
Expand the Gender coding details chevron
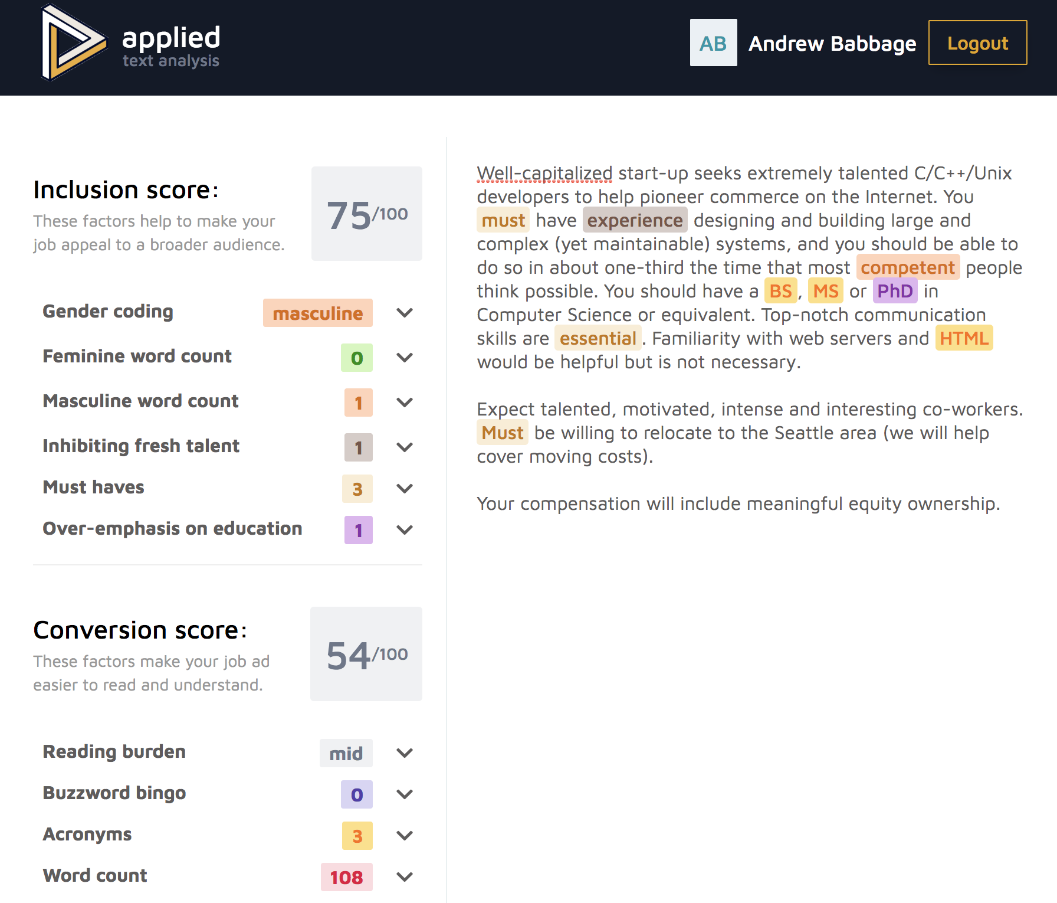pos(405,313)
